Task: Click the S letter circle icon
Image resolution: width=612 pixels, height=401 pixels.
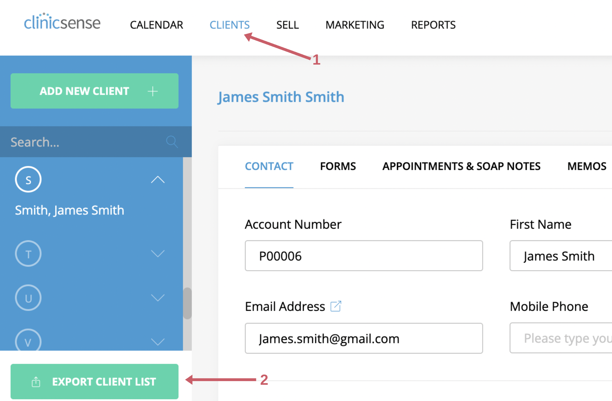Action: [x=28, y=179]
